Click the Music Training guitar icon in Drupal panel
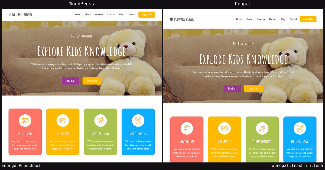 (x=300, y=128)
